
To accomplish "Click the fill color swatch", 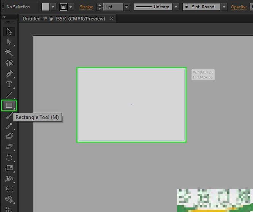I will pyautogui.click(x=46, y=7).
